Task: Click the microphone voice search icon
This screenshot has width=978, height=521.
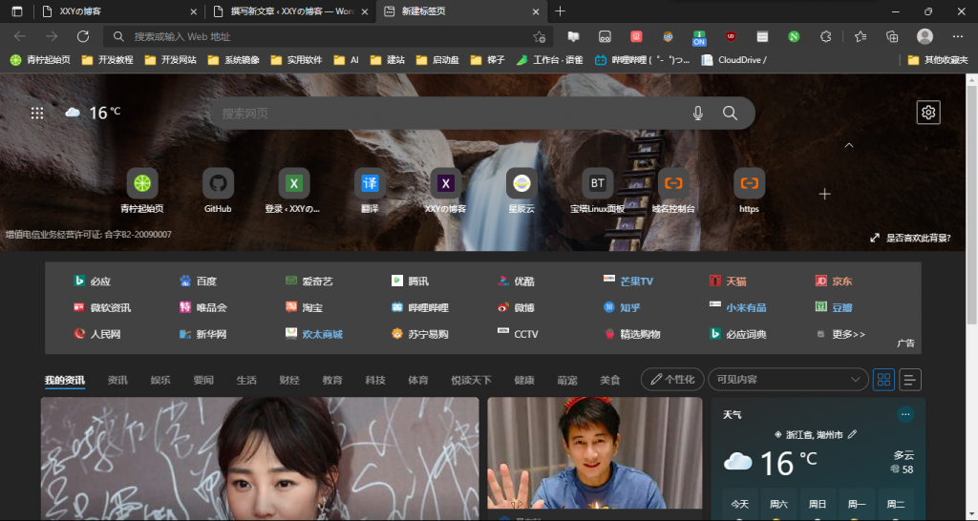Action: (698, 113)
